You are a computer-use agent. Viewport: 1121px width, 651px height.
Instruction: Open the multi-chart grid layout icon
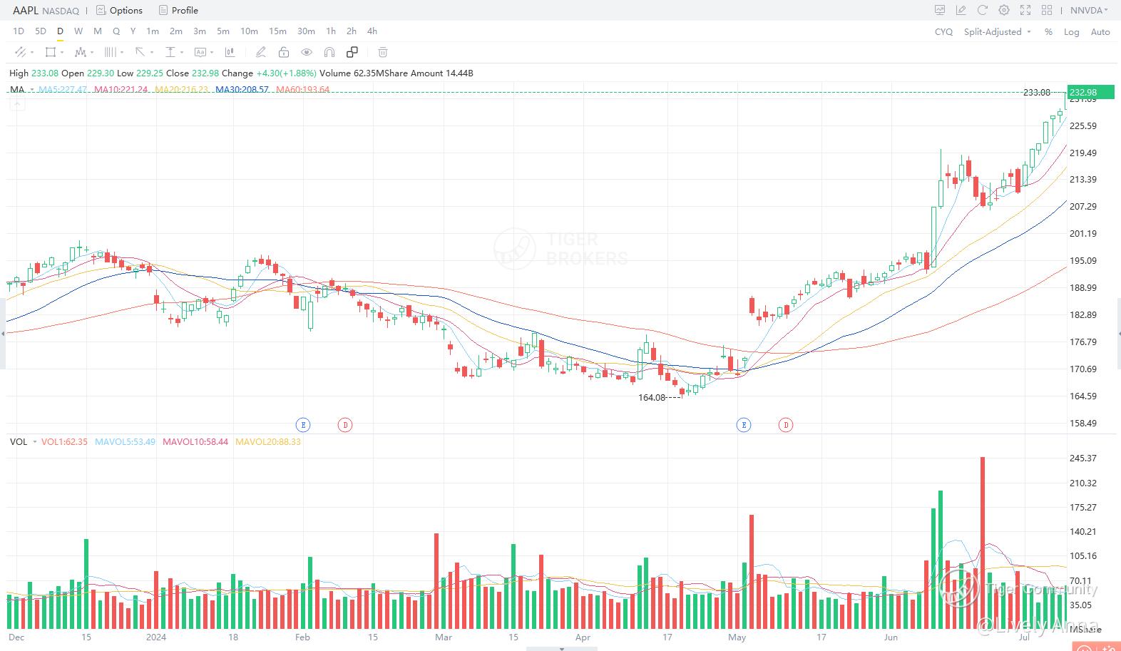tap(1047, 10)
